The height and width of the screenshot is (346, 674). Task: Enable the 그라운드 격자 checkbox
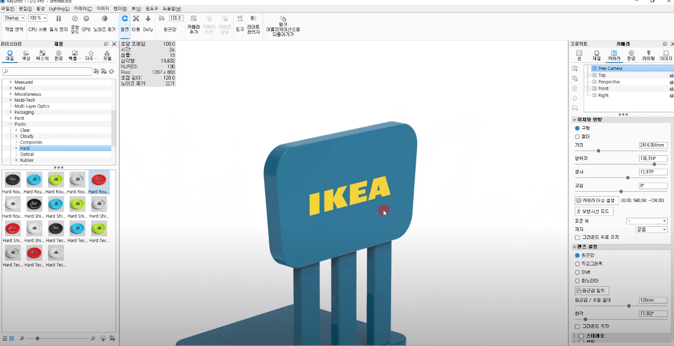tap(577, 326)
